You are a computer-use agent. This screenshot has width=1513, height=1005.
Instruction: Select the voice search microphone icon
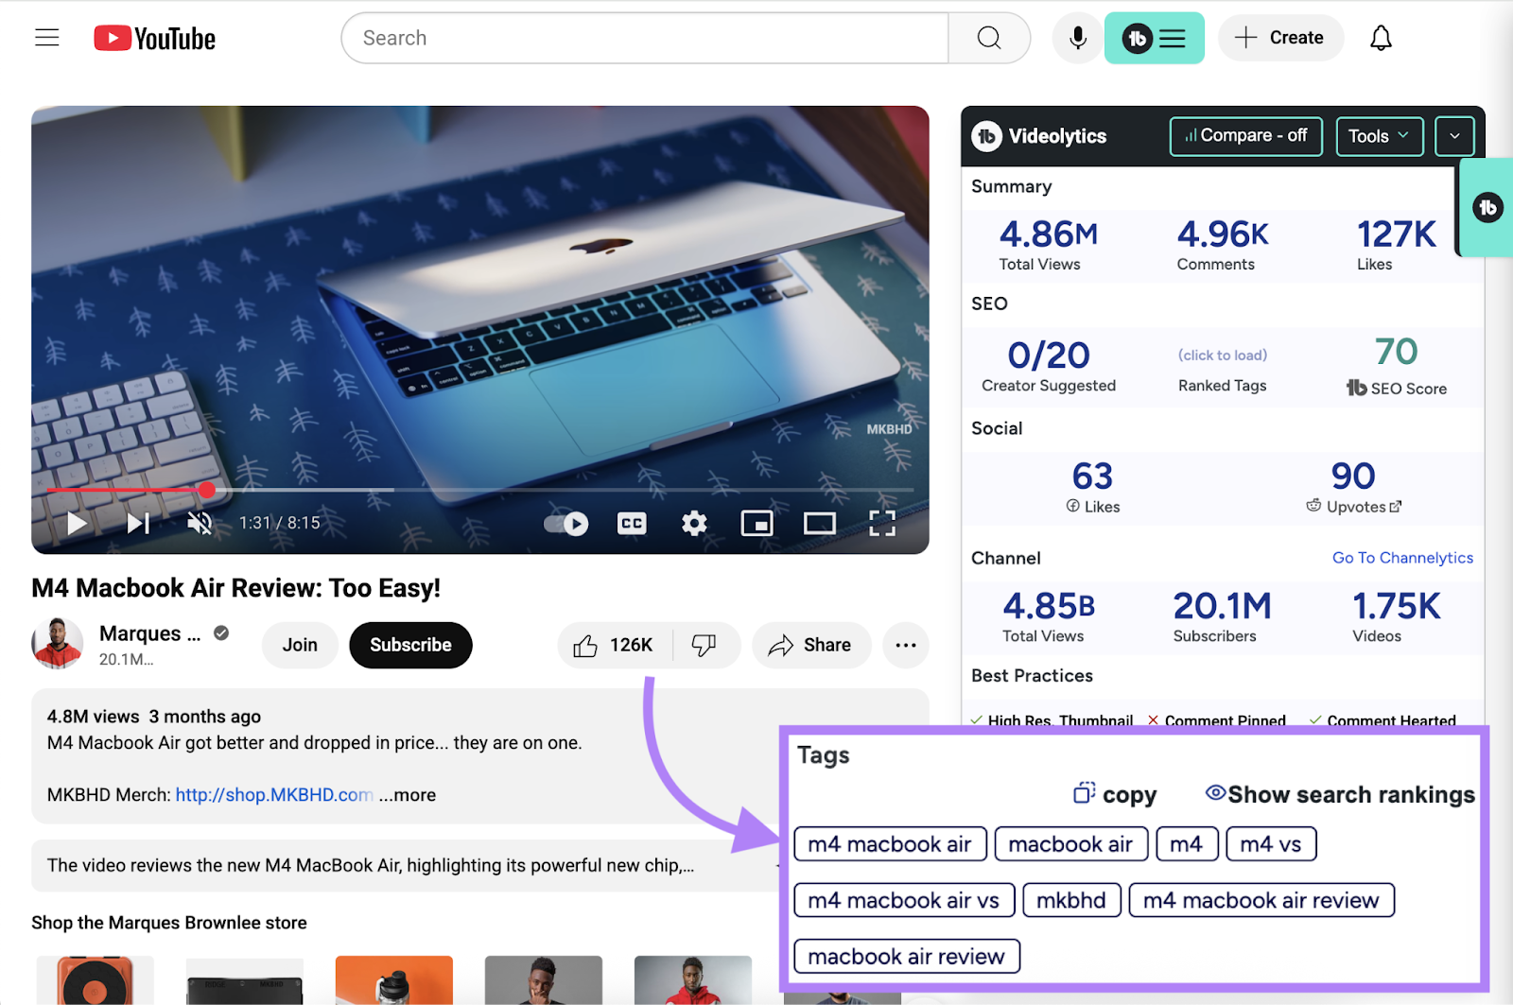coord(1076,38)
